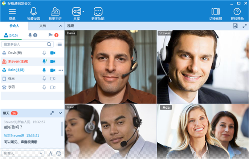Click the video panel fullscreen icon

235,26
